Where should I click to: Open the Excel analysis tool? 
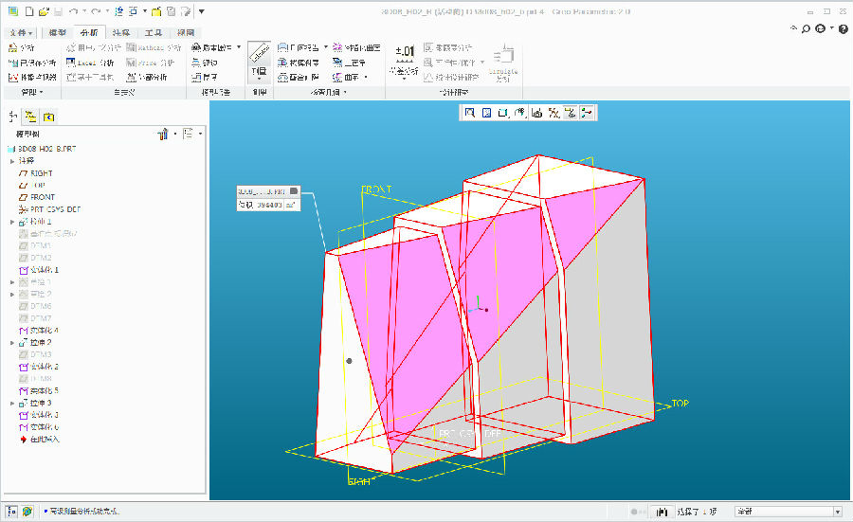pos(90,62)
